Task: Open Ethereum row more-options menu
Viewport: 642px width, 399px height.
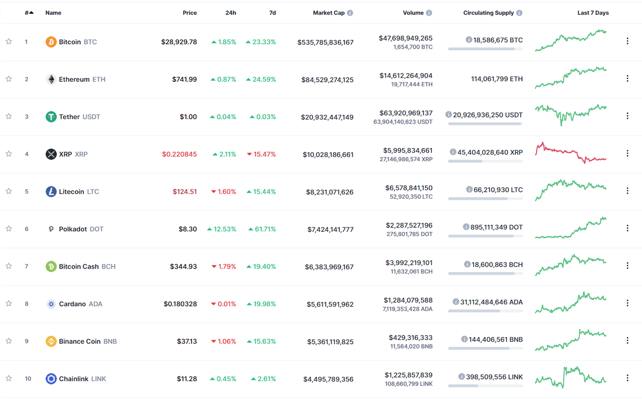Action: (627, 78)
